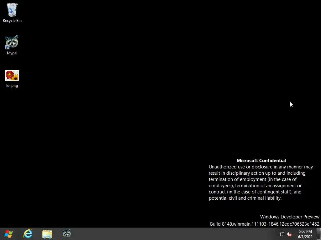This screenshot has width=321, height=240.
Task: Open the clock showing 5:06 PM
Action: [x=305, y=234]
